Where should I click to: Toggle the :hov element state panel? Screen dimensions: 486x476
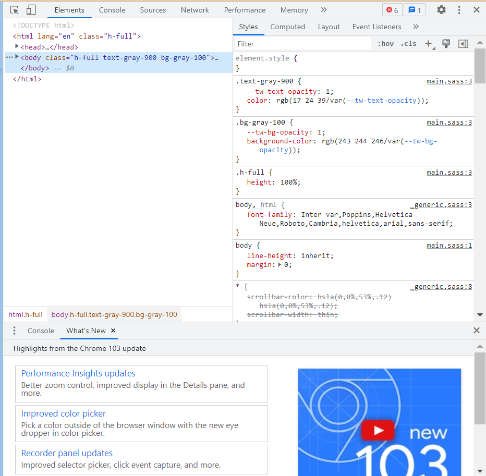point(386,44)
